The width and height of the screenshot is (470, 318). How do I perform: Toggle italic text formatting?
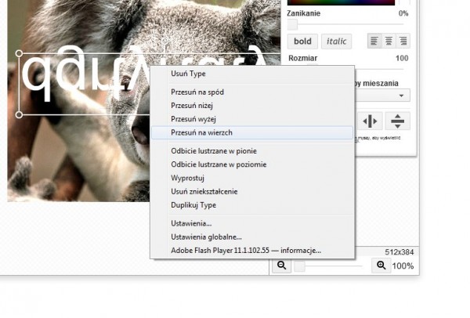click(336, 41)
